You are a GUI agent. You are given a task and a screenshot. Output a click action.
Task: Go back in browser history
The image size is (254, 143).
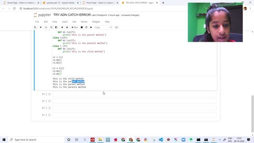4,9
